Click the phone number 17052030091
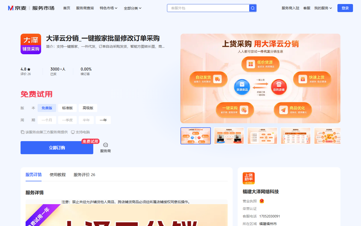This screenshot has width=361, height=226. tap(269, 216)
